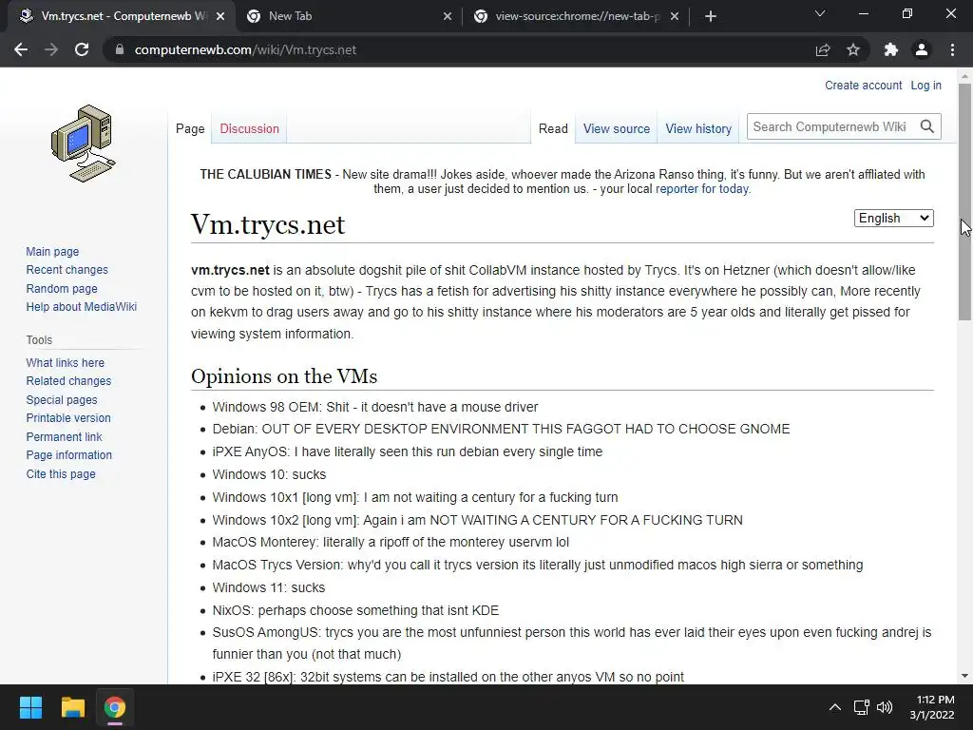
Task: Open the English language dropdown
Action: pyautogui.click(x=893, y=218)
